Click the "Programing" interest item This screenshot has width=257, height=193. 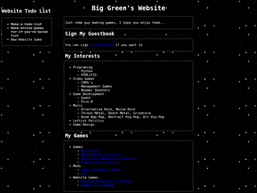83,67
